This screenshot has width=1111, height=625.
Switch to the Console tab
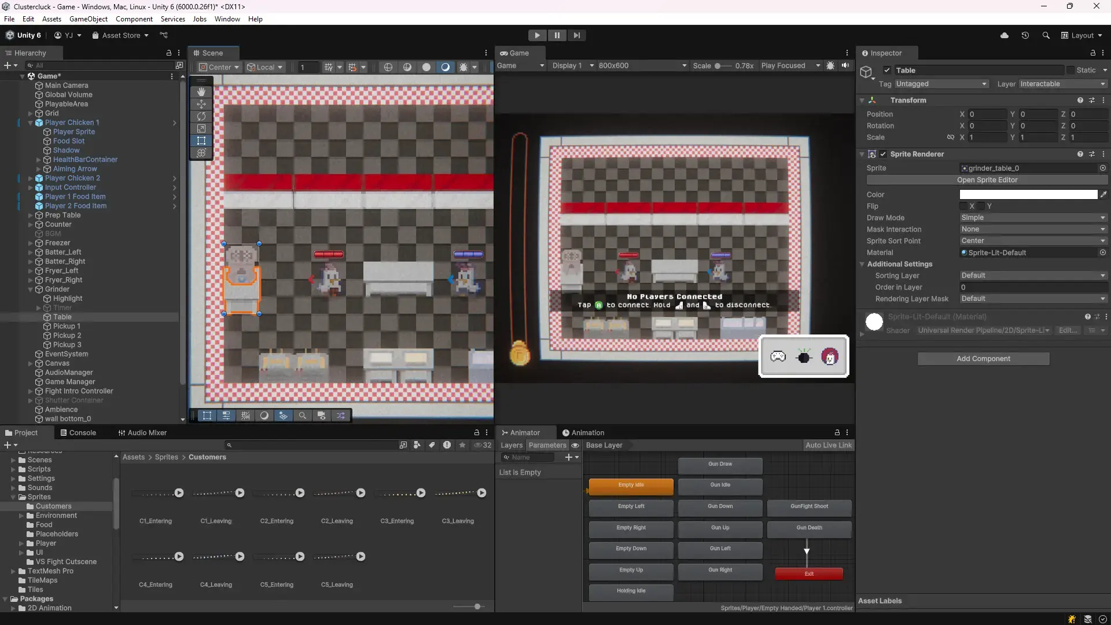pos(78,432)
